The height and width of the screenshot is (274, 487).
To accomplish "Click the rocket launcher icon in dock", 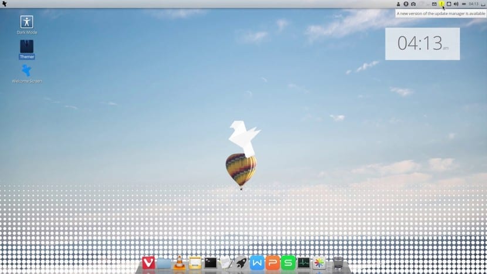I will pyautogui.click(x=241, y=263).
